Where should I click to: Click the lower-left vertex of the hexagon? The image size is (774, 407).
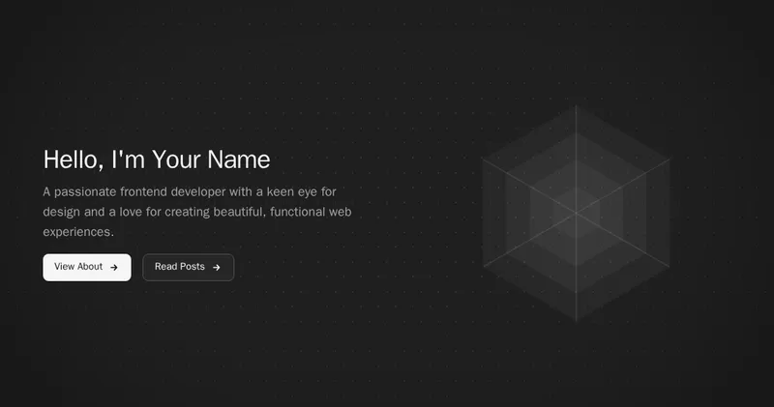coord(483,268)
